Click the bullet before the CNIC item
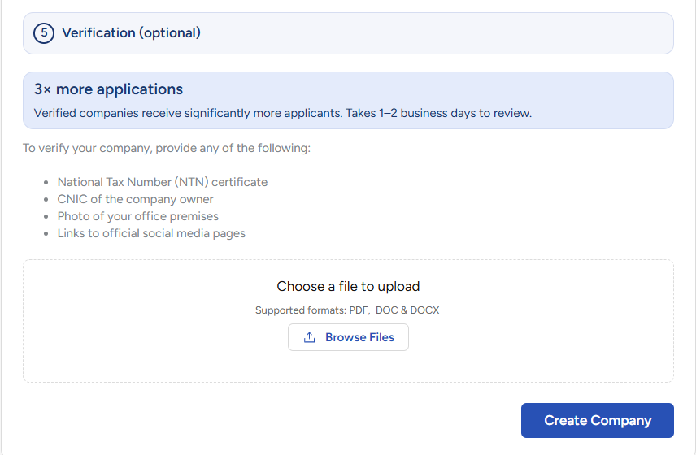696x455 pixels. [x=45, y=200]
